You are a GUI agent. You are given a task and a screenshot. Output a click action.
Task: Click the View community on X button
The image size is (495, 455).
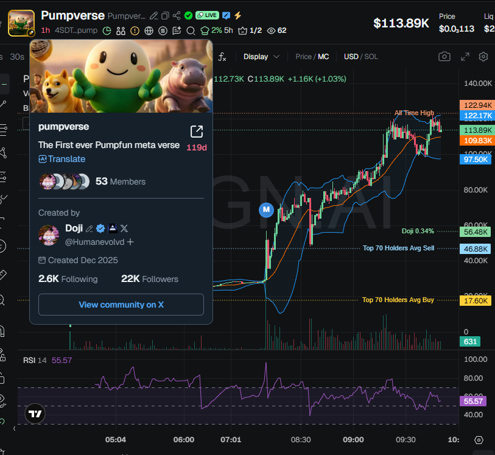[x=121, y=305]
